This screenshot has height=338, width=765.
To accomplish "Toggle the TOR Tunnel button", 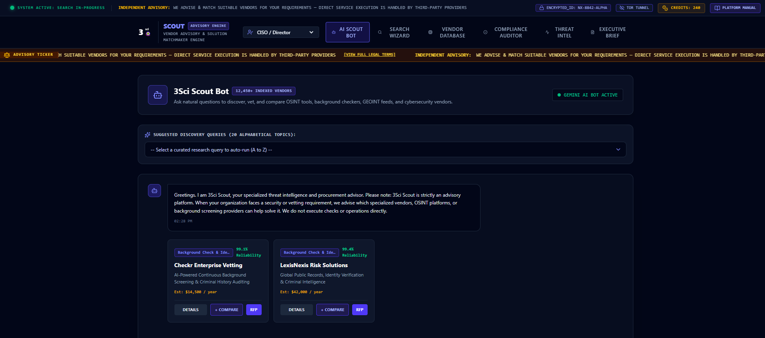I will (634, 8).
